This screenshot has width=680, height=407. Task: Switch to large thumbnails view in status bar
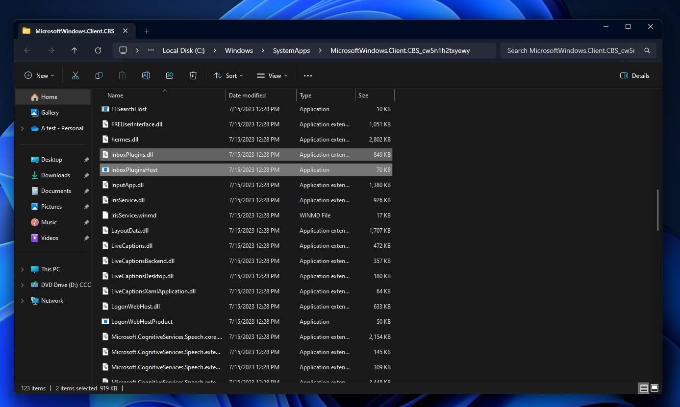pyautogui.click(x=655, y=388)
